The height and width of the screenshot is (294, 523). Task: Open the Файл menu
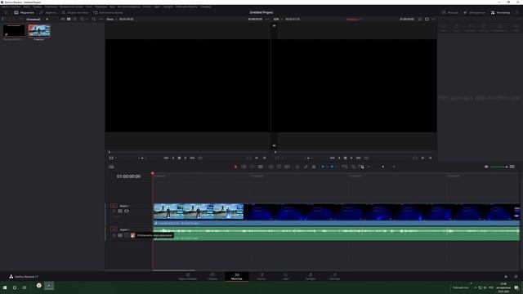[x=26, y=7]
